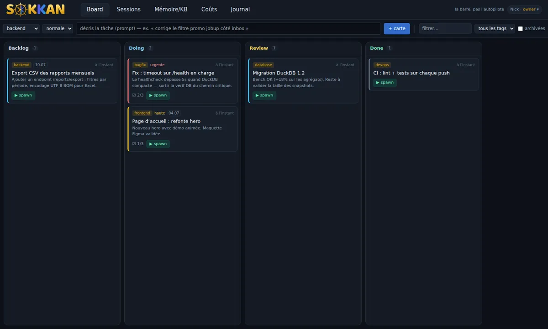The height and width of the screenshot is (329, 548).
Task: Open the normale priority dropdown
Action: (x=58, y=28)
